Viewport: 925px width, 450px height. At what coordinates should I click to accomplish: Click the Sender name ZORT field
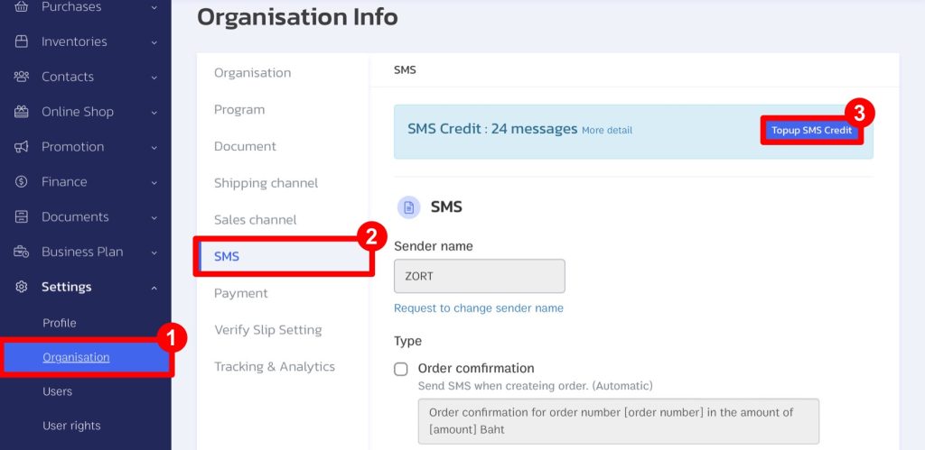479,276
